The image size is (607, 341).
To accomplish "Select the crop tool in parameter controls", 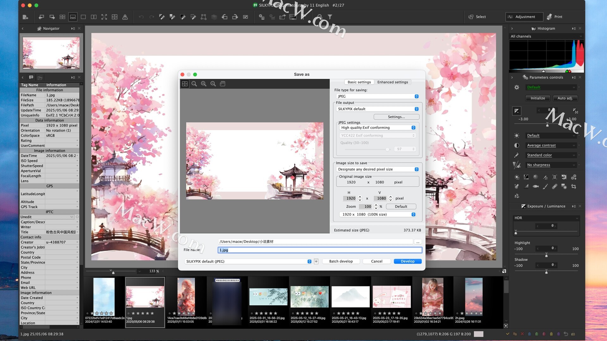I will tap(573, 187).
